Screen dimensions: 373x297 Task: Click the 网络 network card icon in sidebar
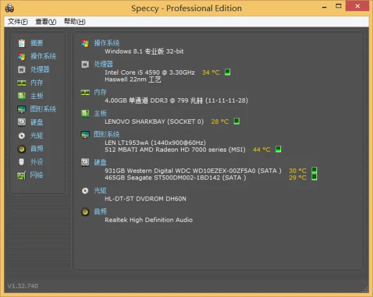tap(22, 175)
